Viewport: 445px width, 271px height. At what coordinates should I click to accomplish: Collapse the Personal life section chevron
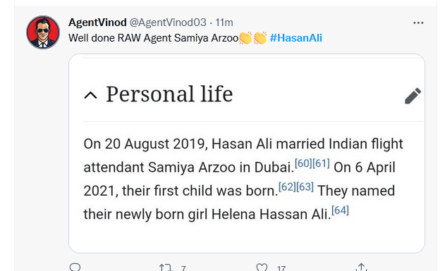[x=90, y=95]
